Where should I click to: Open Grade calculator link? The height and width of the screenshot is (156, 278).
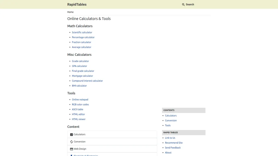pos(80,61)
